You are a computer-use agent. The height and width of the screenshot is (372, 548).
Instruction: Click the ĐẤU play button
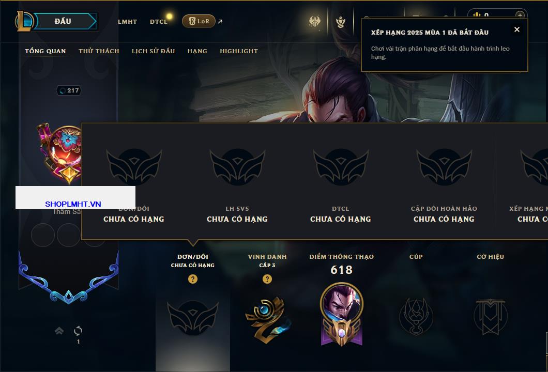[65, 21]
